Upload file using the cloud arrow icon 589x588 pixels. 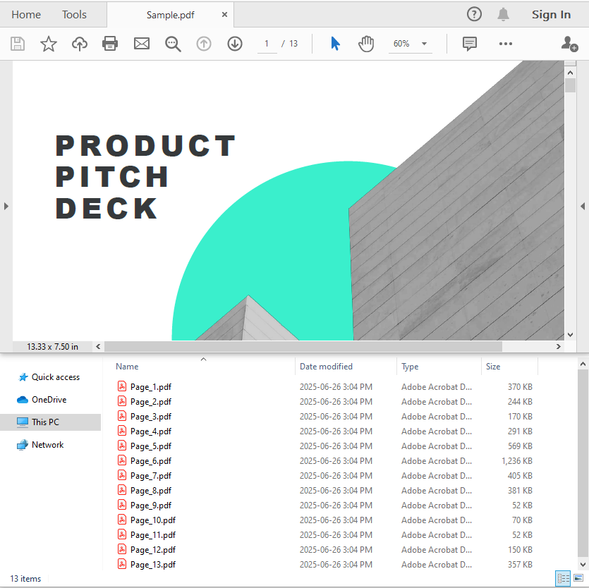pos(80,44)
